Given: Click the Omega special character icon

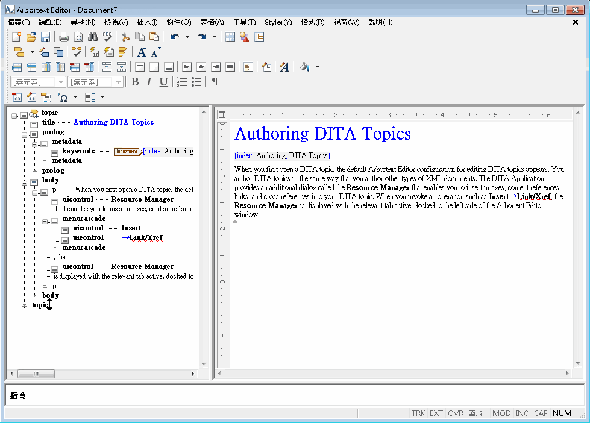Looking at the screenshot, I should click(x=63, y=97).
